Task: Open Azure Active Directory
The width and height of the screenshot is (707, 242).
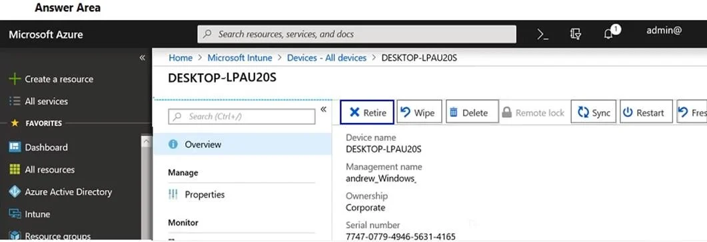Action: tap(61, 191)
